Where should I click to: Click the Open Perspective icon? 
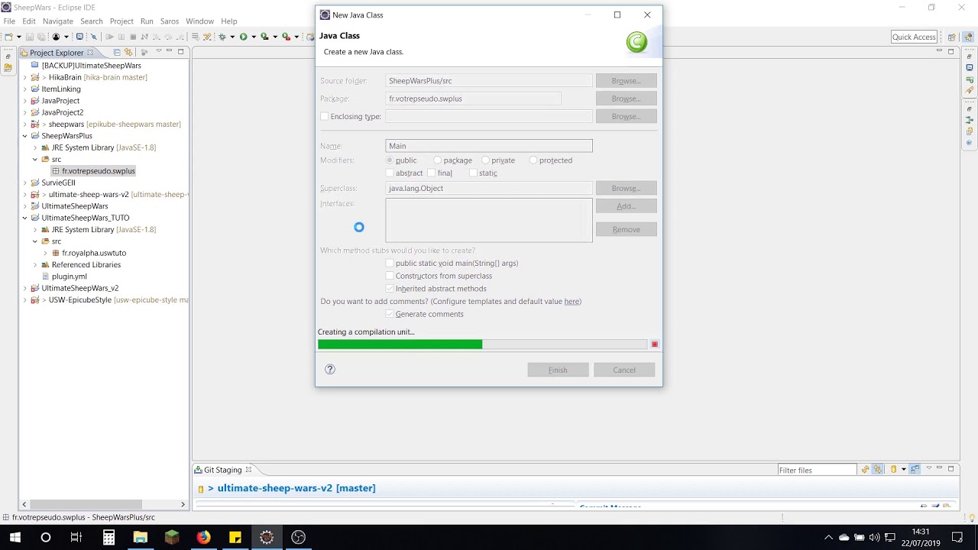pyautogui.click(x=952, y=37)
